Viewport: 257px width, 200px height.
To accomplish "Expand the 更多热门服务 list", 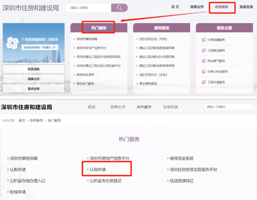I will tap(85, 83).
